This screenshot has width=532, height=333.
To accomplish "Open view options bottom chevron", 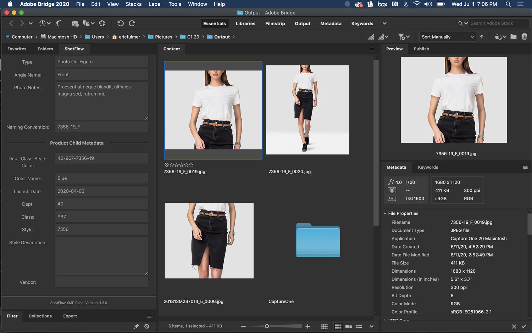I will pos(372,326).
